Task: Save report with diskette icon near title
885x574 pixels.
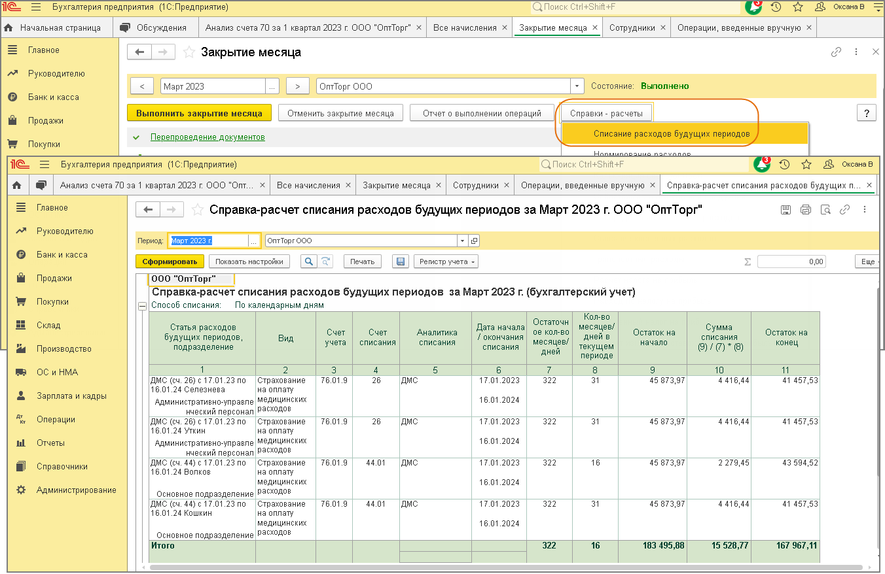Action: point(786,210)
